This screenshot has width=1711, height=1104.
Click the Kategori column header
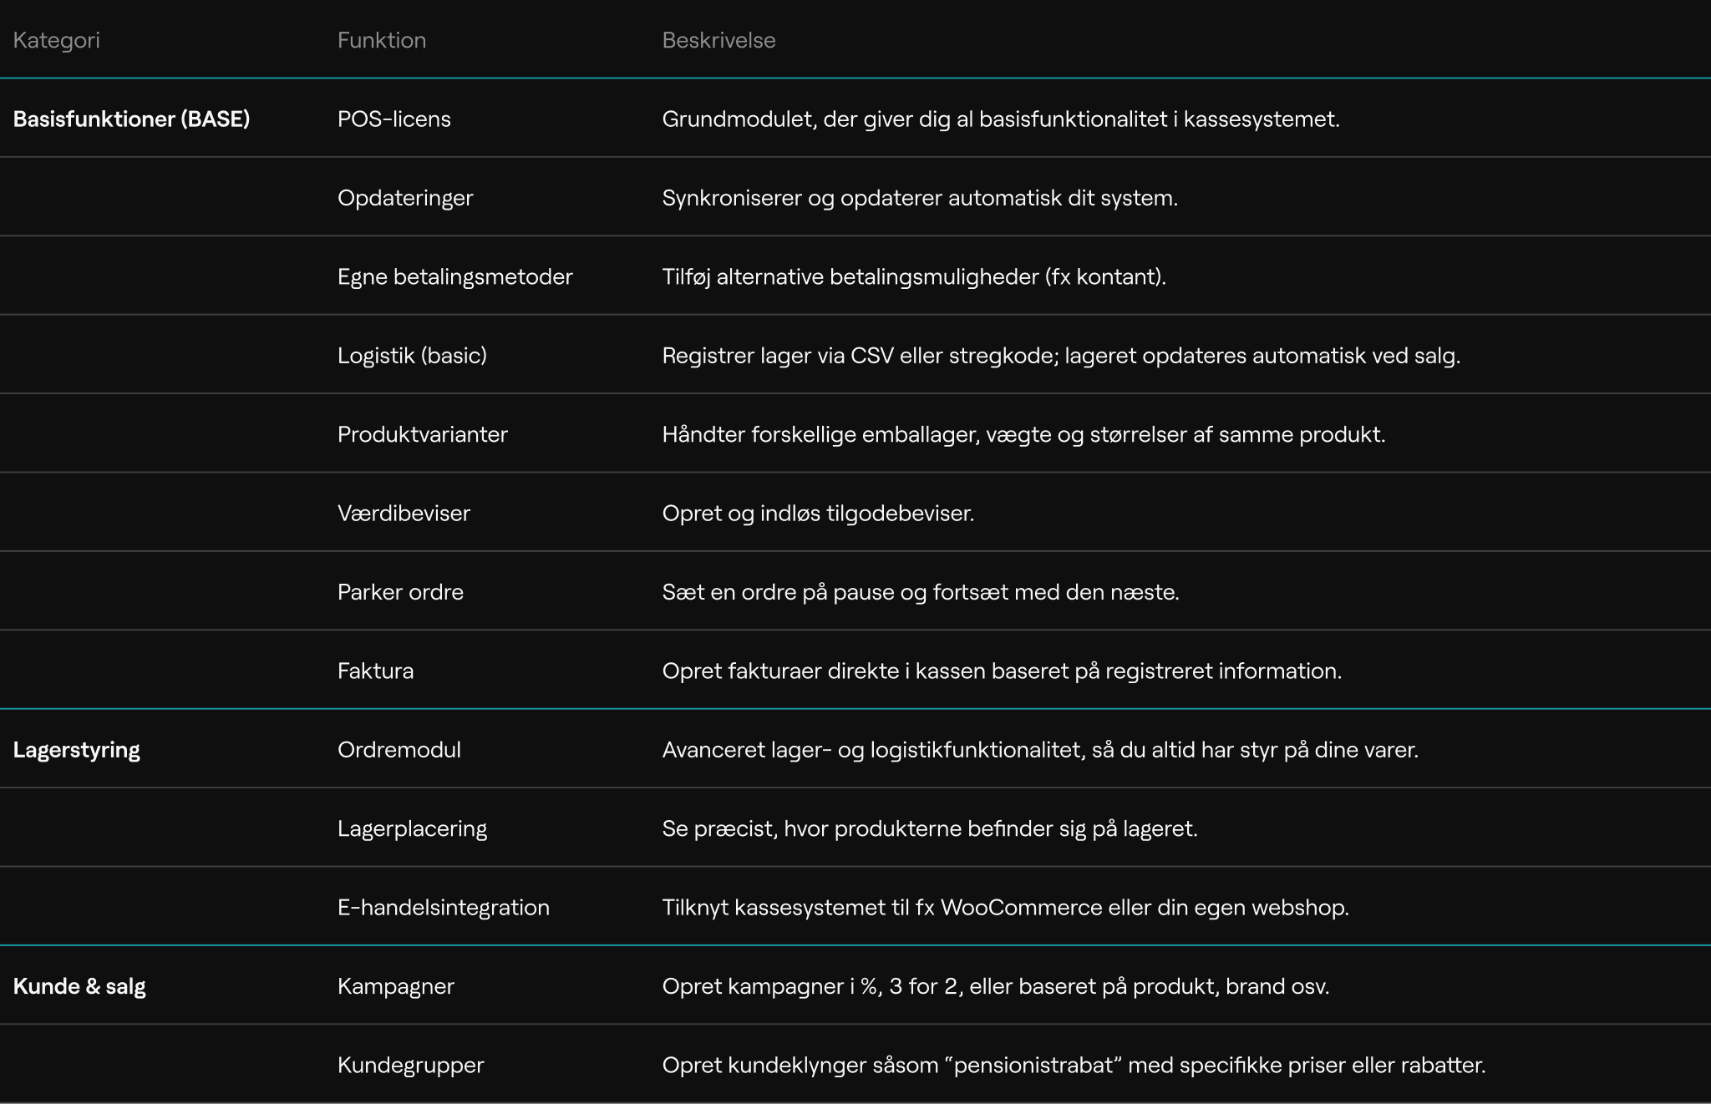[x=56, y=40]
